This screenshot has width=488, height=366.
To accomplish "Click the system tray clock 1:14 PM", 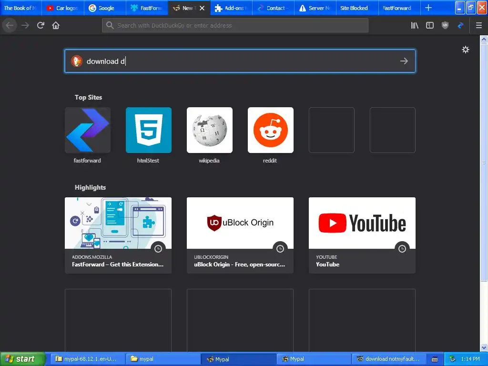I will (470, 359).
